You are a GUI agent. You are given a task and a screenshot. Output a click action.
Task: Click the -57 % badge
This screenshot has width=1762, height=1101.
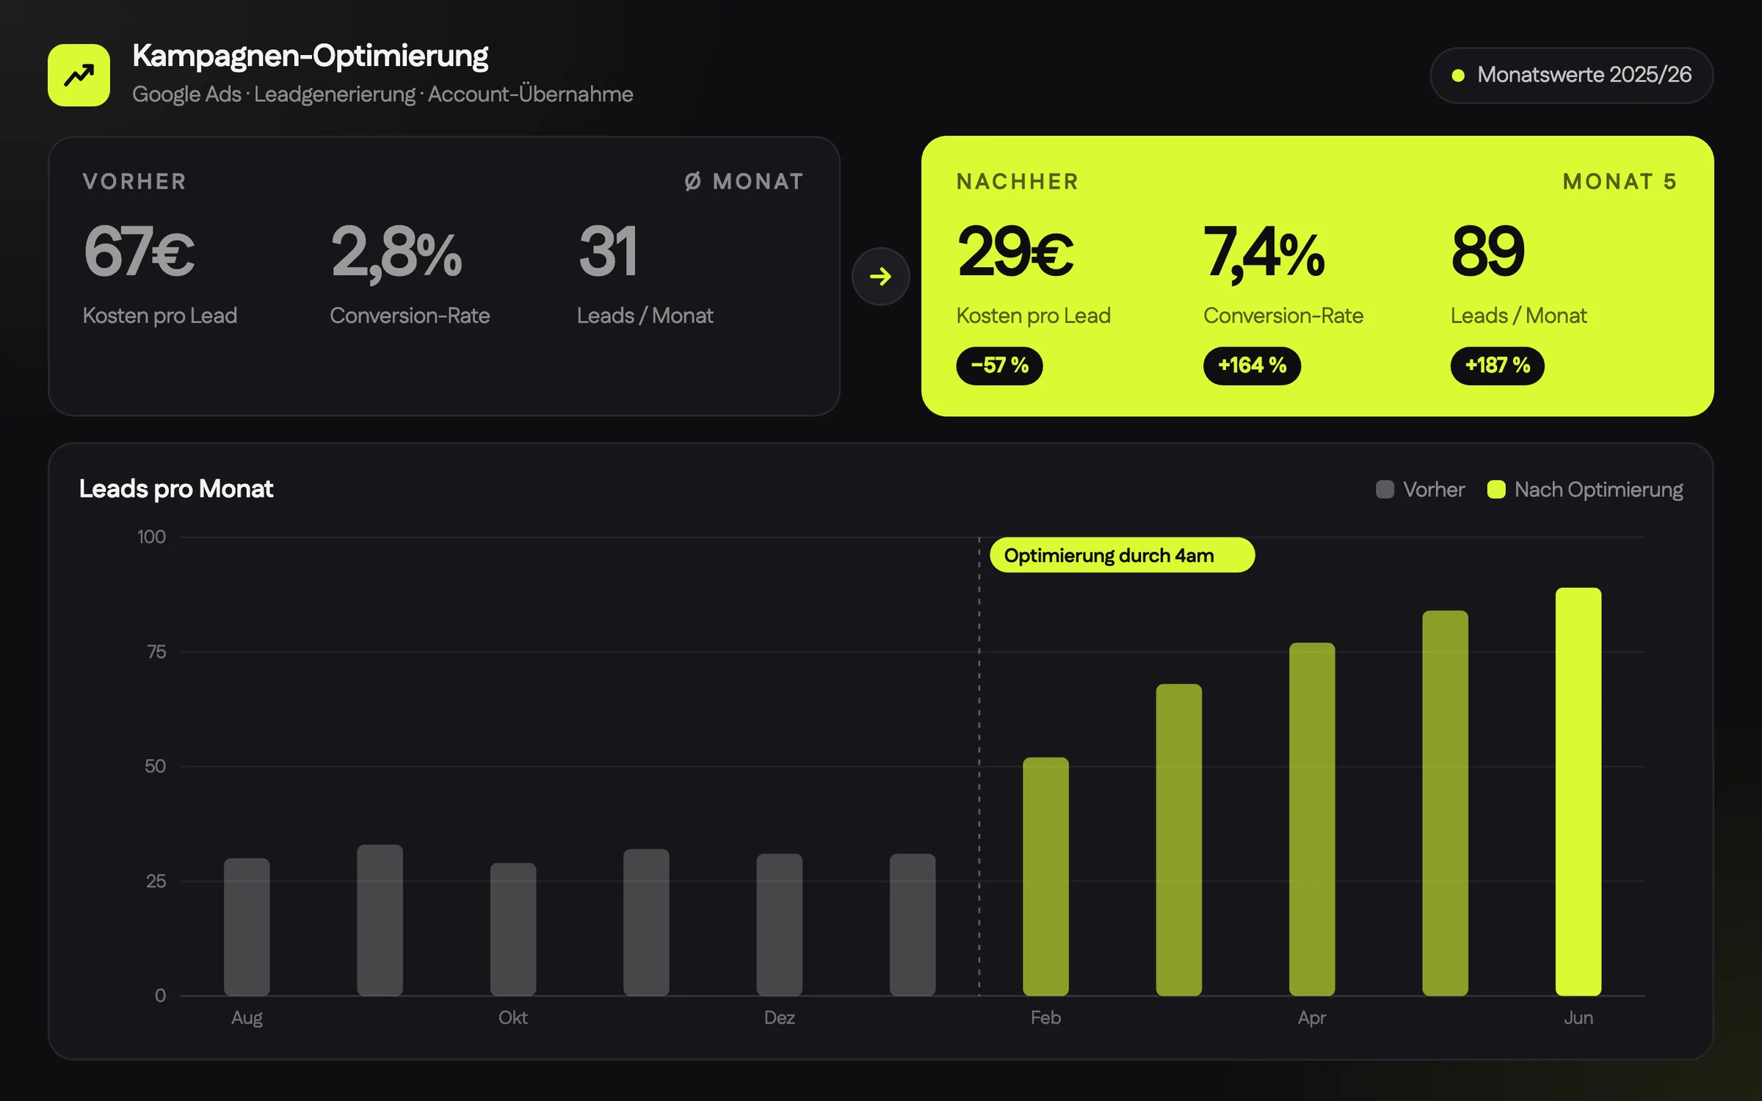point(999,366)
